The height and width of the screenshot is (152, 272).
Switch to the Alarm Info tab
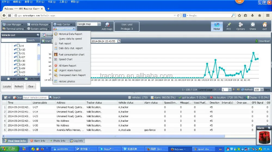pos(38,141)
